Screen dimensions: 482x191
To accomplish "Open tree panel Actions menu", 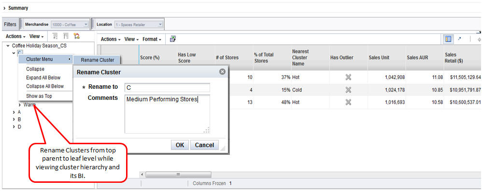I will point(15,36).
